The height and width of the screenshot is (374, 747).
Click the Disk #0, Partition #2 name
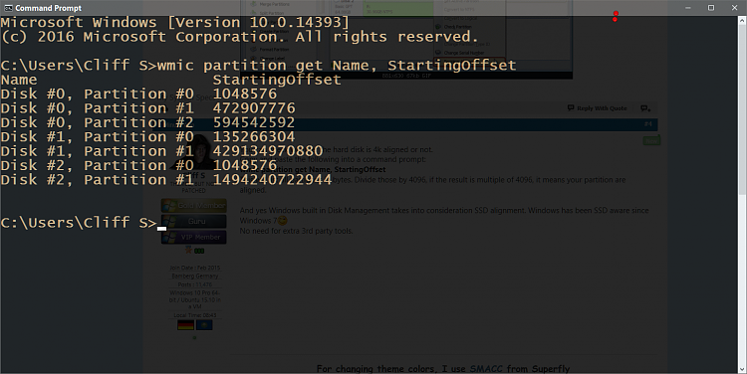click(98, 122)
